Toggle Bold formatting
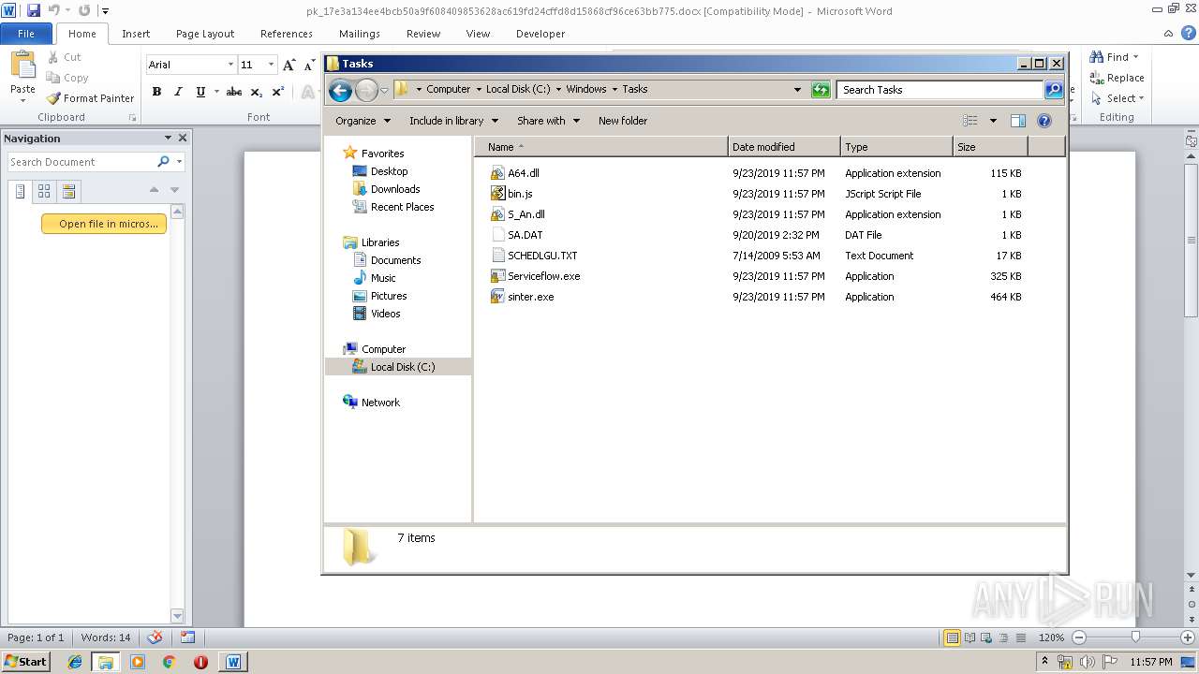Image resolution: width=1199 pixels, height=674 pixels. pos(156,92)
